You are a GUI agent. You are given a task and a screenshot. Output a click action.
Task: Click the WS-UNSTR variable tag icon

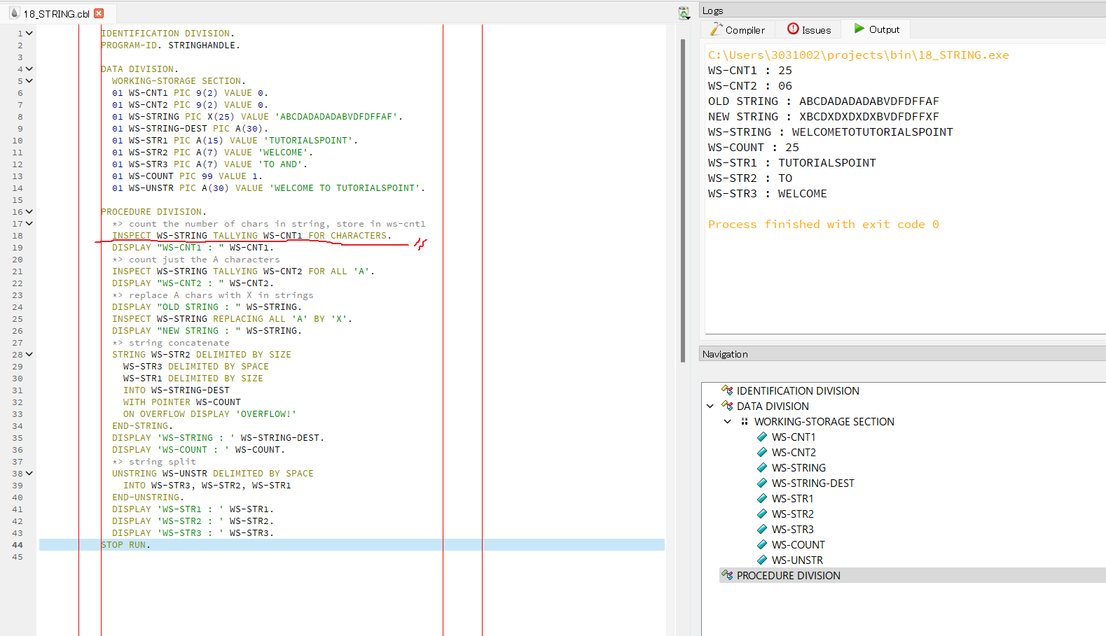click(x=762, y=560)
